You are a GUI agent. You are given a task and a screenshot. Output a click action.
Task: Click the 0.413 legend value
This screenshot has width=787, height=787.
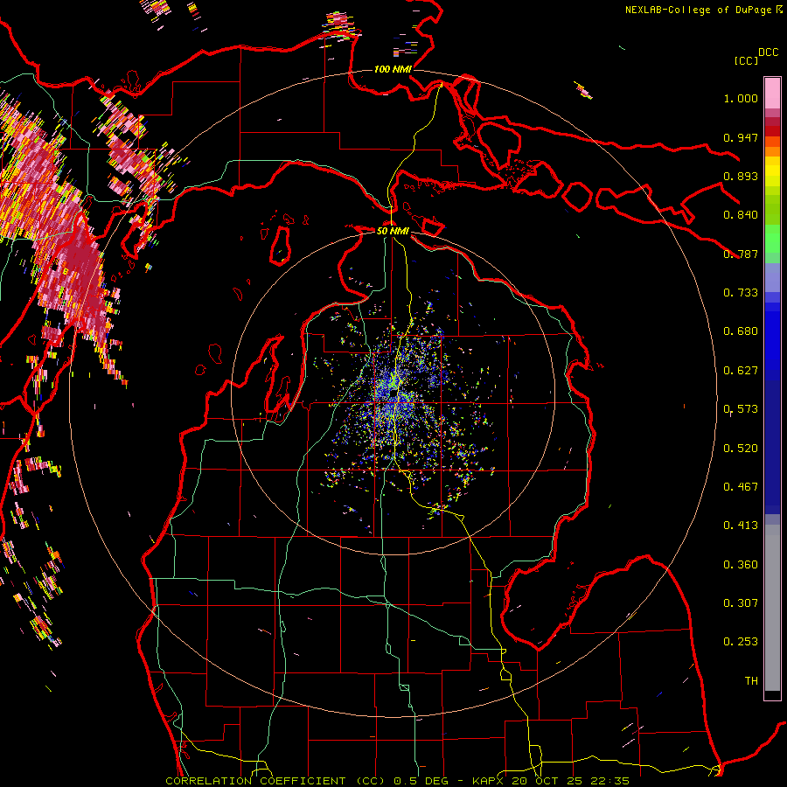tap(741, 526)
